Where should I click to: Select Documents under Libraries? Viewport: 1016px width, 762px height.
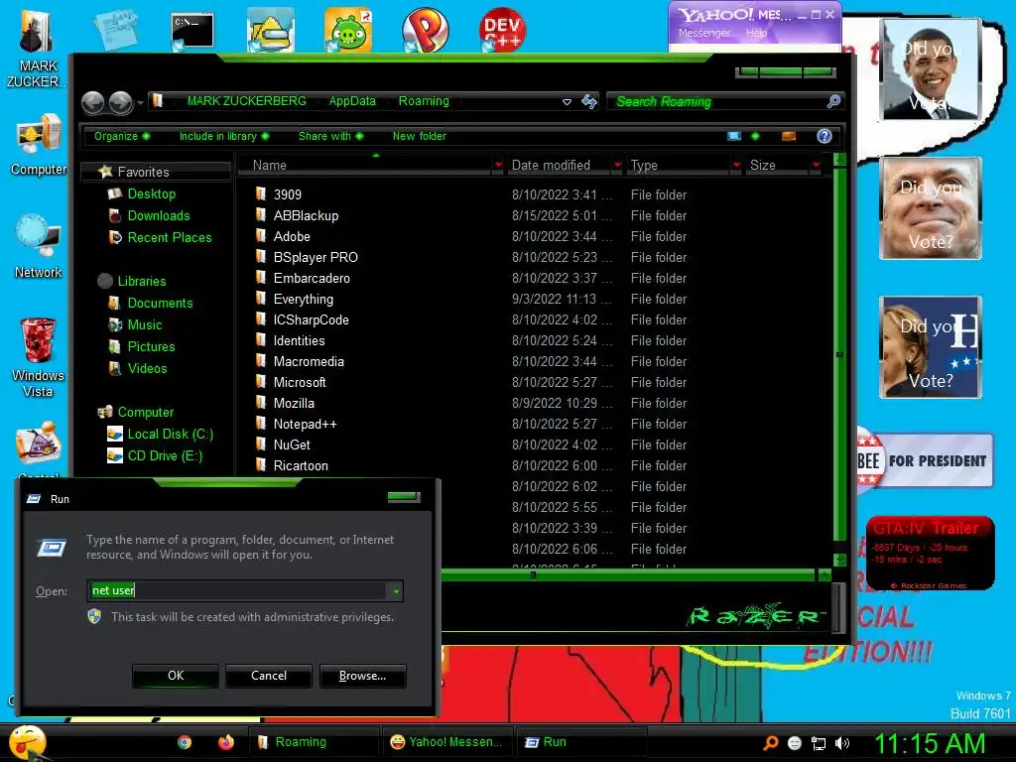pos(151,304)
